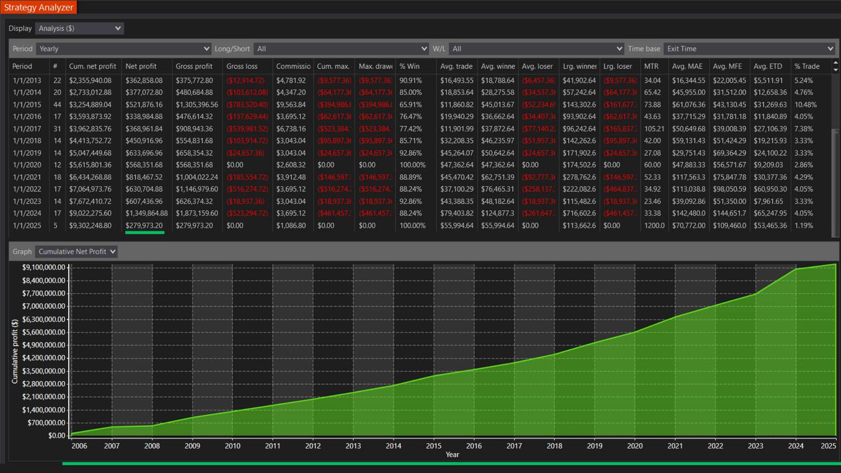Select the 1/1/2021 period row
Image resolution: width=841 pixels, height=473 pixels.
420,177
